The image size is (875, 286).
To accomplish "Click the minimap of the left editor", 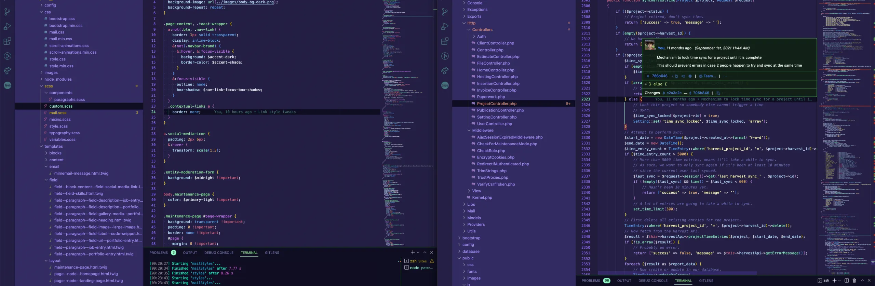I will [407, 123].
